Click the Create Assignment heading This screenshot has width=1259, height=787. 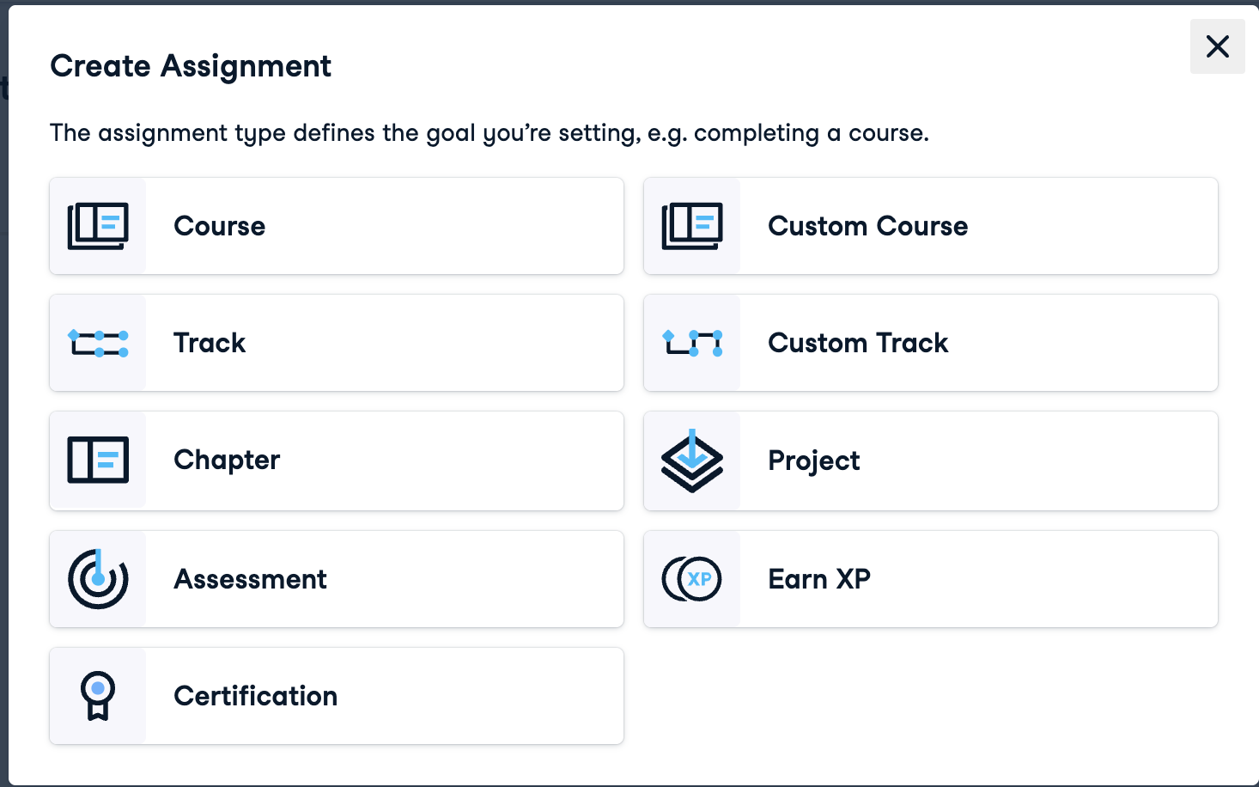tap(191, 66)
